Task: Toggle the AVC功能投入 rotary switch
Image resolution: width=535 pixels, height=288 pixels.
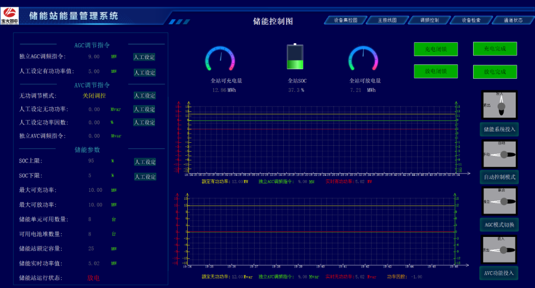Action: coord(499,249)
